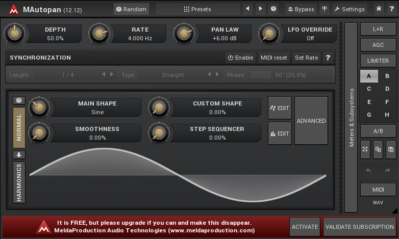Expand the Meters & Subsystems panel

point(351,117)
